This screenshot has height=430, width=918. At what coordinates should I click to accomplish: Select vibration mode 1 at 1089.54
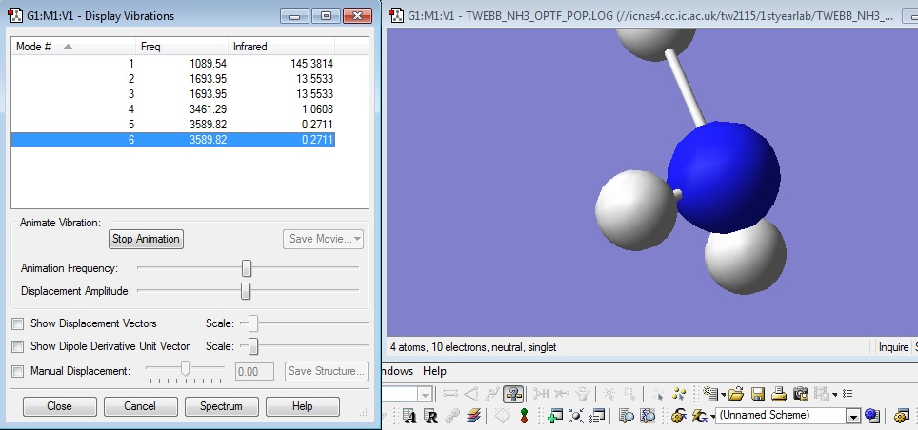click(173, 63)
